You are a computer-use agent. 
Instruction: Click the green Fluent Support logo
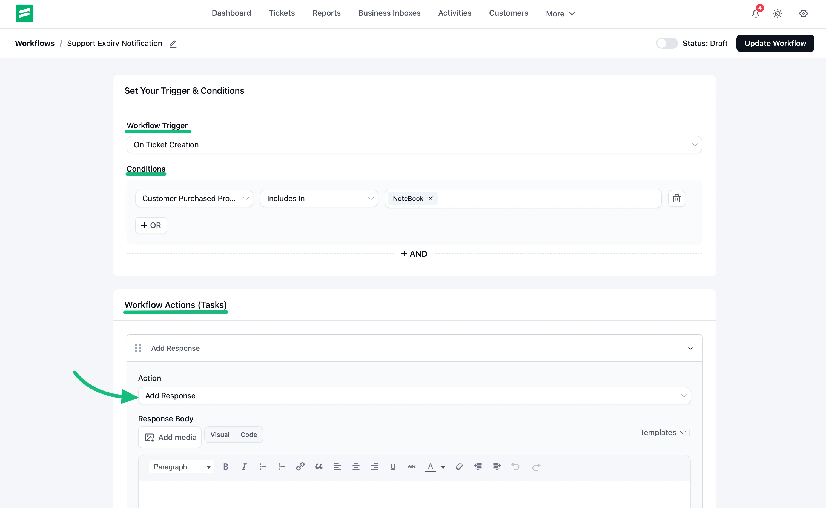click(x=24, y=13)
